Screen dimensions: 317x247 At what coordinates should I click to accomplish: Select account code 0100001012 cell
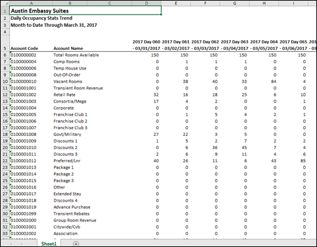coord(31,161)
